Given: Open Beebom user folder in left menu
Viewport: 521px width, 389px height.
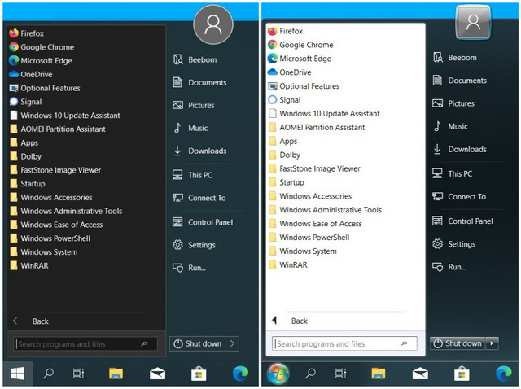Looking at the screenshot, I should point(195,59).
